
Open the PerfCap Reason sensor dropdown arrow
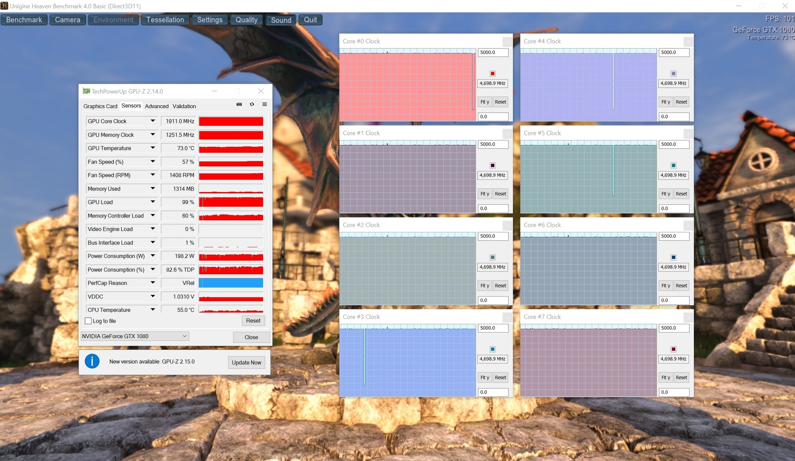click(x=153, y=283)
